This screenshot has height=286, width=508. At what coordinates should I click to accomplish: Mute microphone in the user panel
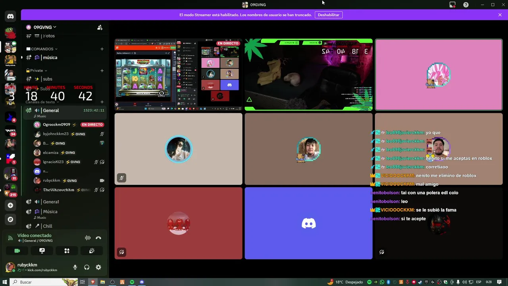pos(75,267)
